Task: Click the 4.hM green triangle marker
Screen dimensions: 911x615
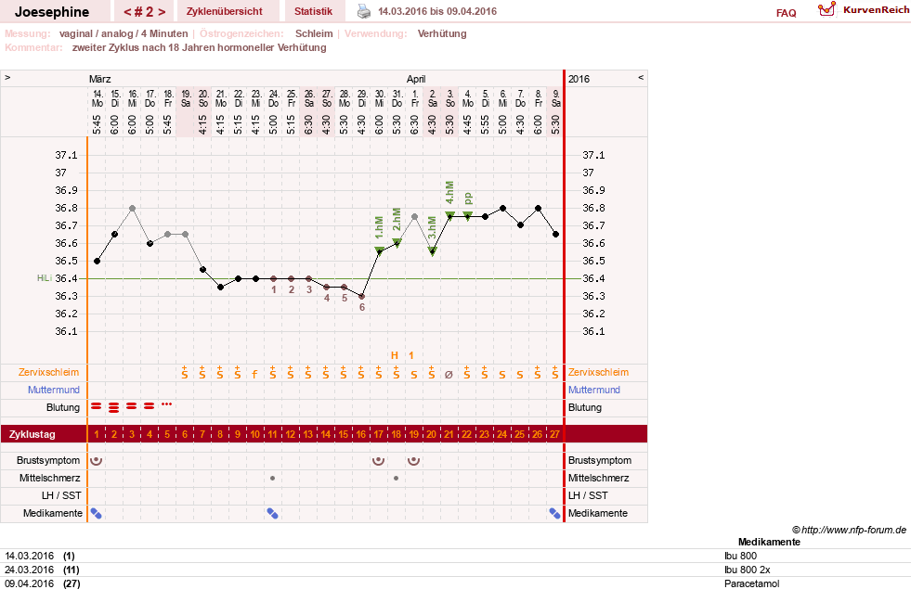Action: pyautogui.click(x=449, y=216)
